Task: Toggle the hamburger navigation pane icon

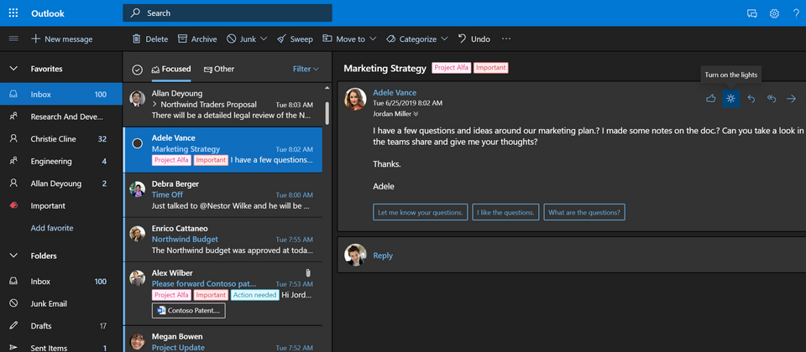Action: click(13, 39)
